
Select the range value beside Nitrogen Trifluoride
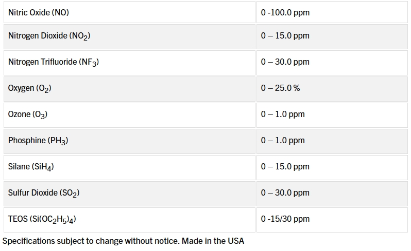pyautogui.click(x=285, y=62)
